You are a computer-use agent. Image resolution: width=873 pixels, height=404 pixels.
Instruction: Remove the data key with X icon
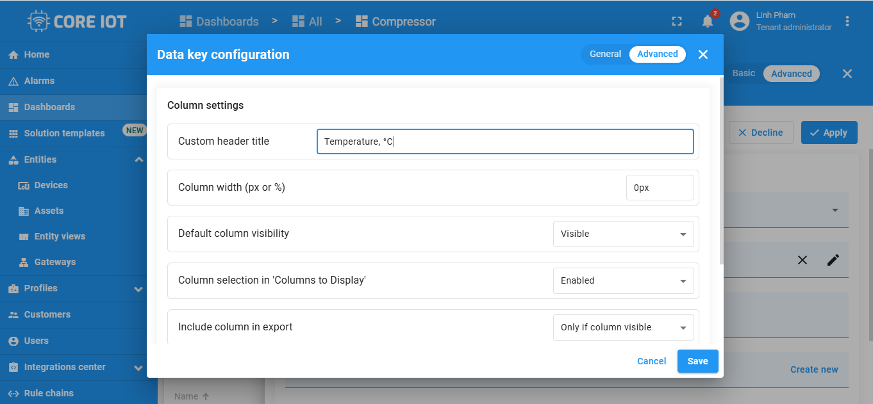click(802, 260)
